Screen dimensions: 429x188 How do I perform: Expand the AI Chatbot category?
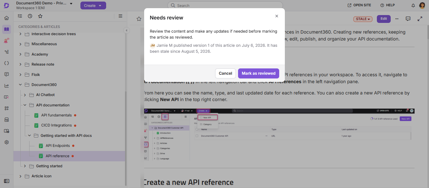25,95
